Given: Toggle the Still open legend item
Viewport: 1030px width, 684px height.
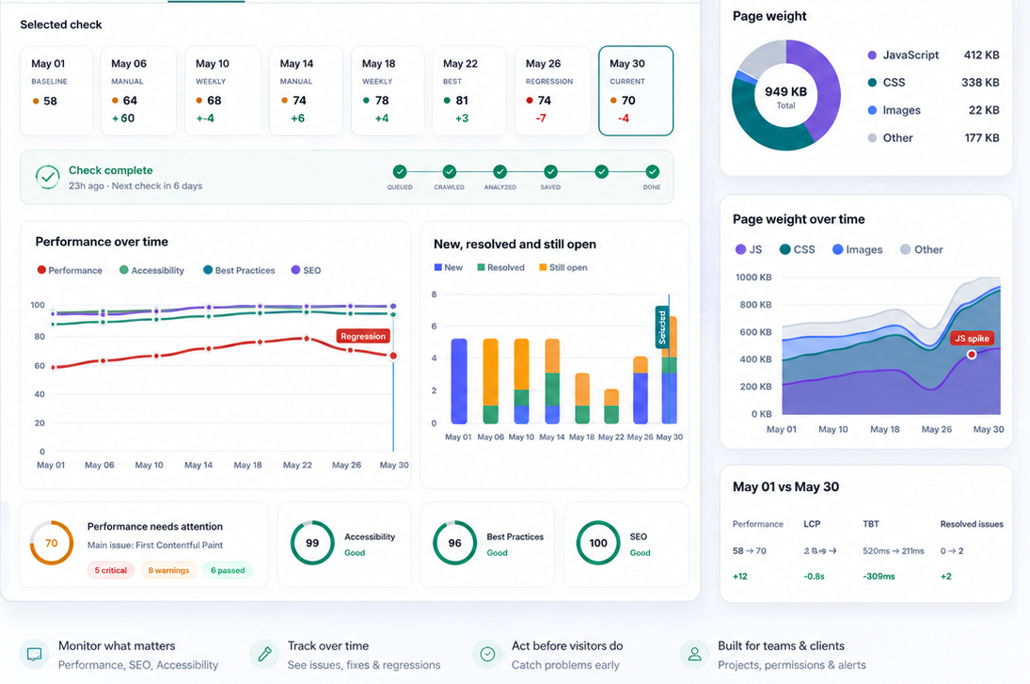Looking at the screenshot, I should point(563,267).
